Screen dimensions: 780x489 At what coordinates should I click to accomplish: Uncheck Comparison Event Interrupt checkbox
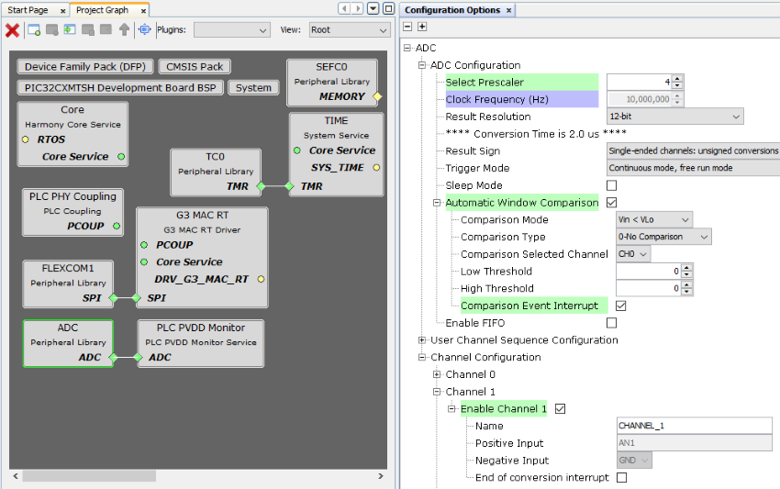(x=621, y=306)
